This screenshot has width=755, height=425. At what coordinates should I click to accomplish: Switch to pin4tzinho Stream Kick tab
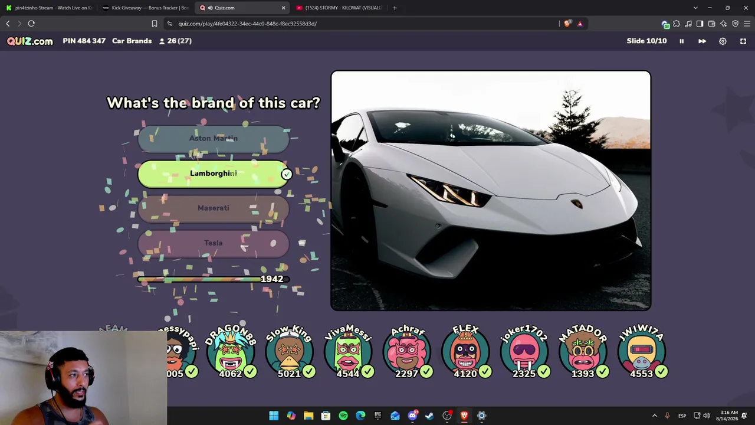(x=48, y=8)
